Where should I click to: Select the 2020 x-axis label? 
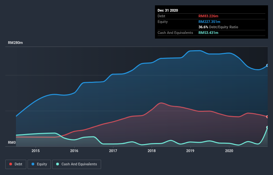(x=229, y=151)
